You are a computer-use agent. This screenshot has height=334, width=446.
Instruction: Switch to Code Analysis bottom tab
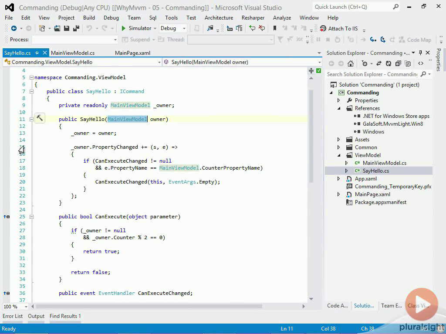(x=338, y=306)
